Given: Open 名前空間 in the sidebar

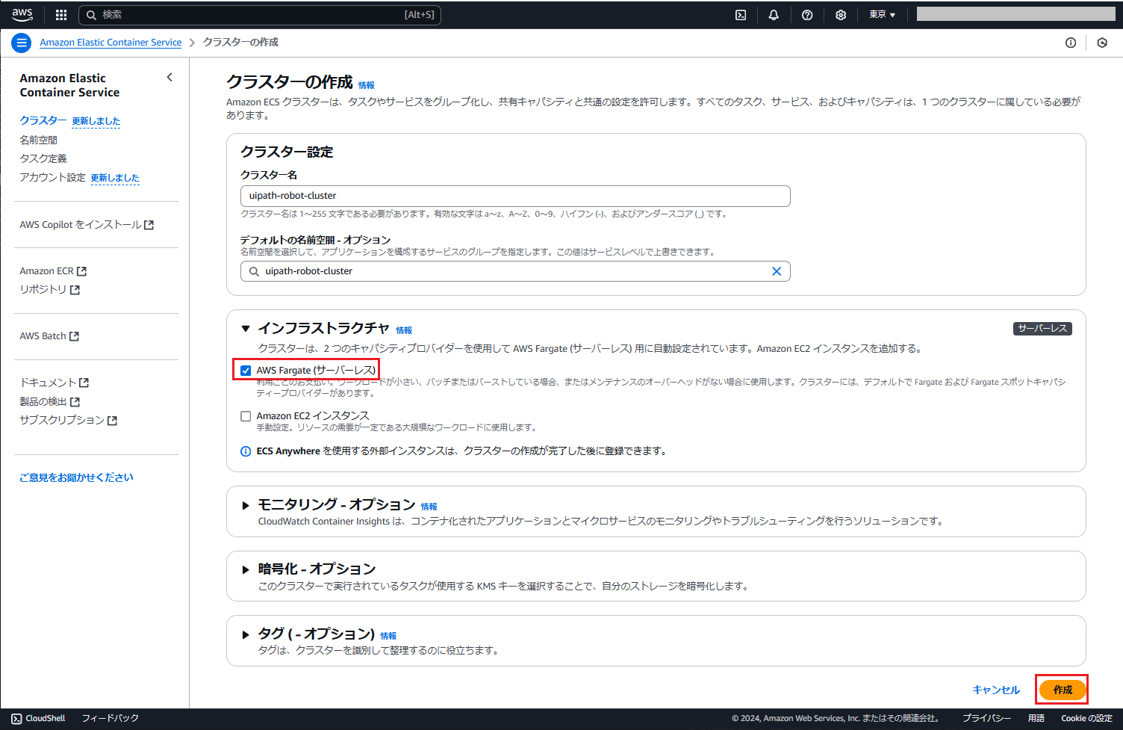Looking at the screenshot, I should pyautogui.click(x=38, y=140).
